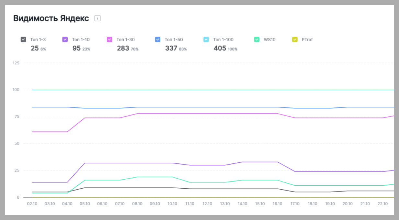Toggle the WS10 series checkbox

257,39
